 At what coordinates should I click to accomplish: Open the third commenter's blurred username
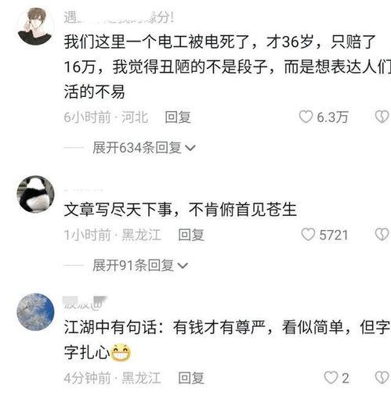pyautogui.click(x=85, y=303)
